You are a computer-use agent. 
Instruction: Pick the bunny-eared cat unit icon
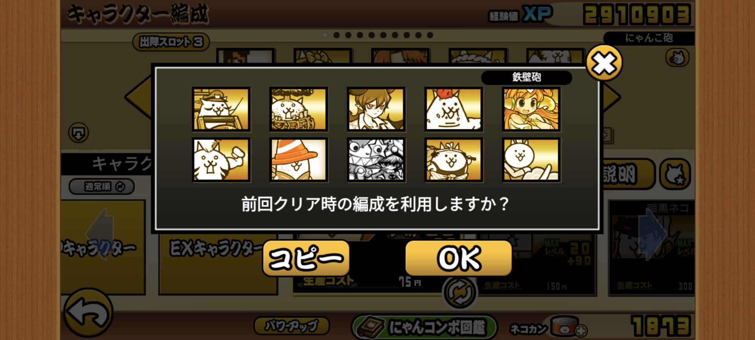[x=531, y=160]
